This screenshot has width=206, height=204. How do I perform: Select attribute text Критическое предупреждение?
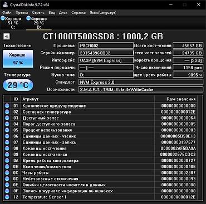[54, 106]
